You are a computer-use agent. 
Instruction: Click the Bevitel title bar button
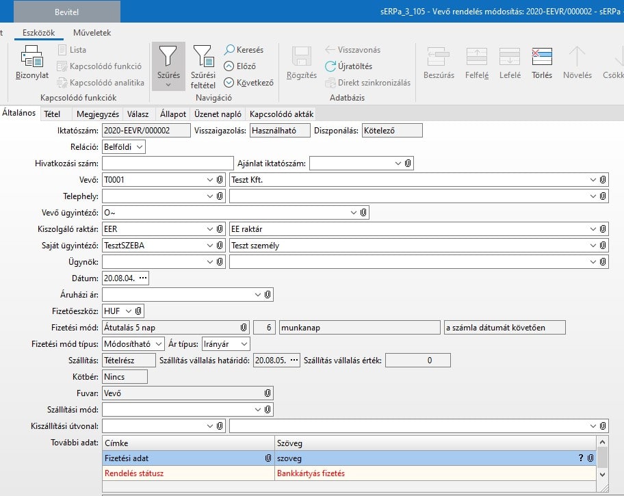tap(66, 12)
